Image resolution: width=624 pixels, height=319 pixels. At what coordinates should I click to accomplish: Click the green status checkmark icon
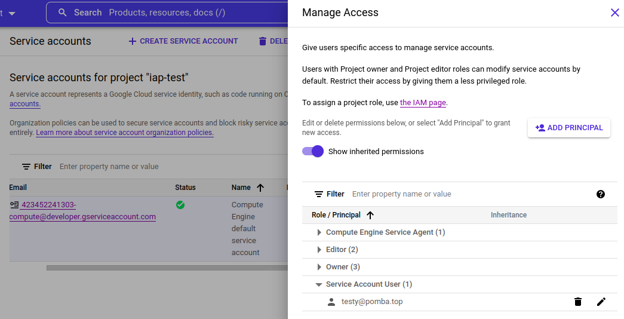tap(180, 205)
